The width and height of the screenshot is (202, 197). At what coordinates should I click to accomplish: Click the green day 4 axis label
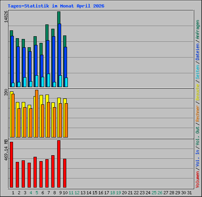(31, 193)
